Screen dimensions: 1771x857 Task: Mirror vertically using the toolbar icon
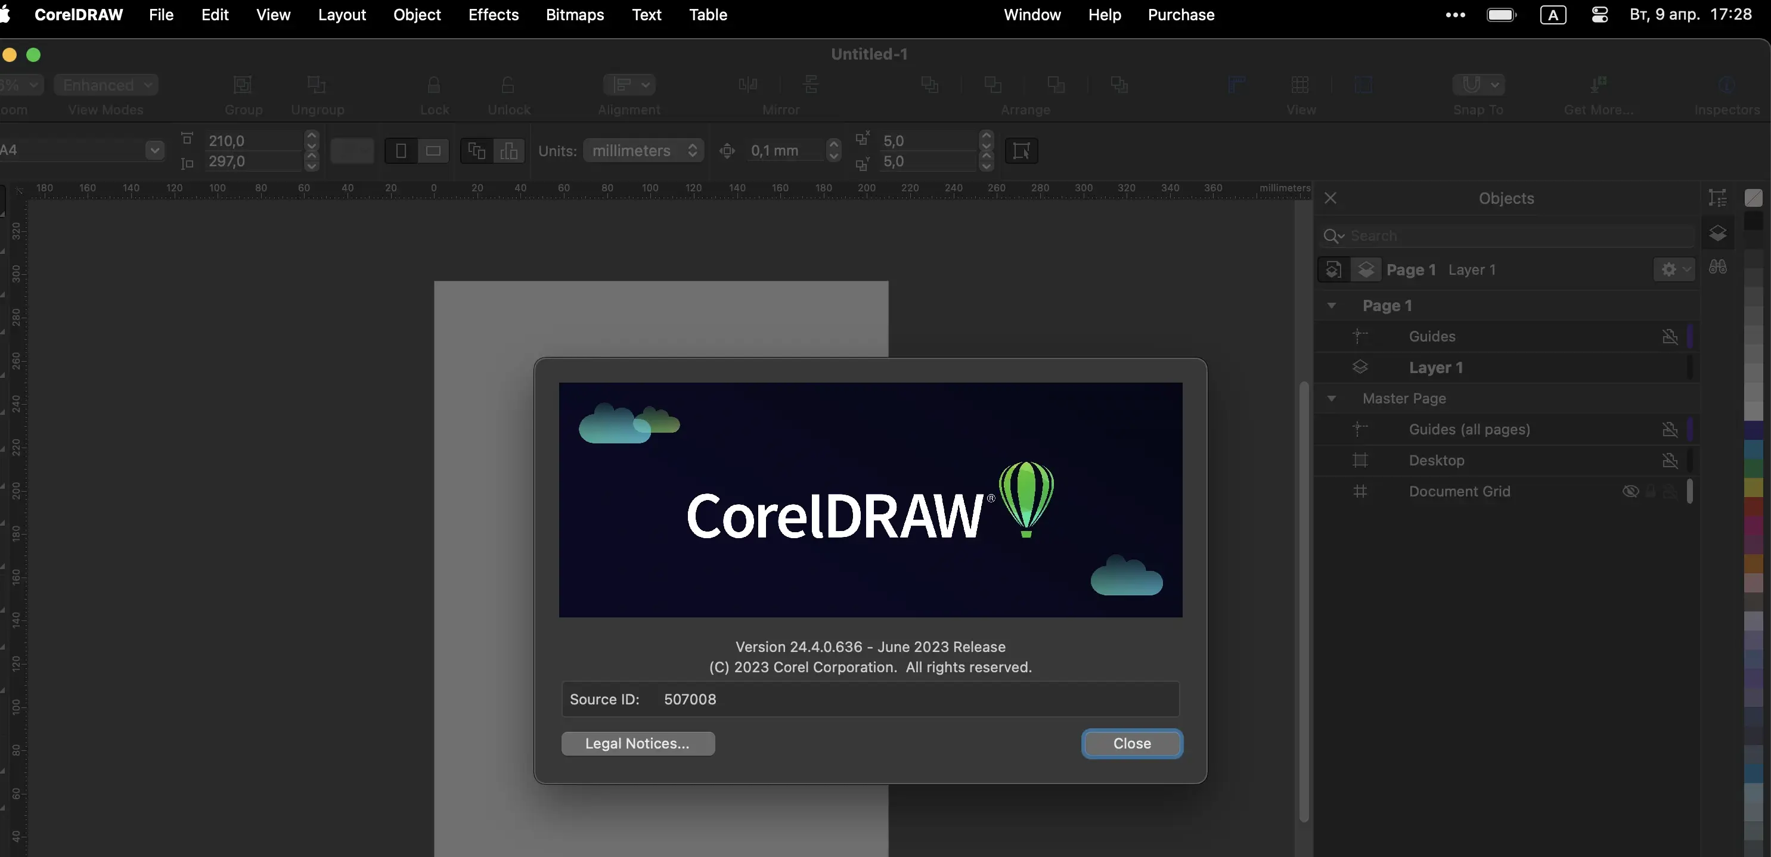pyautogui.click(x=811, y=85)
